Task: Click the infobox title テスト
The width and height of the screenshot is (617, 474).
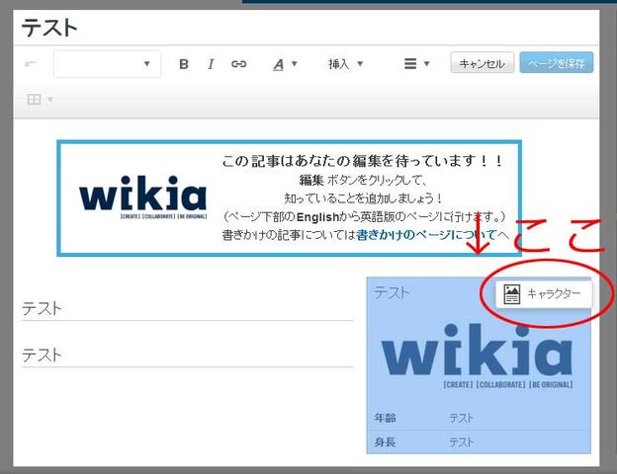Action: tap(392, 293)
